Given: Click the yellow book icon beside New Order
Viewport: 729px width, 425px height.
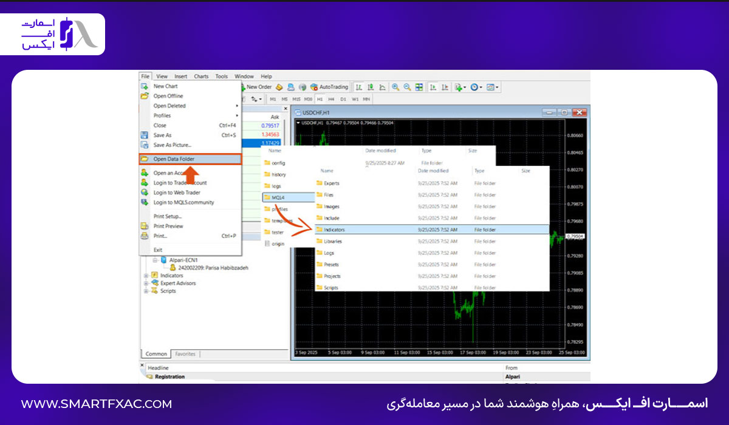Looking at the screenshot, I should click(279, 87).
